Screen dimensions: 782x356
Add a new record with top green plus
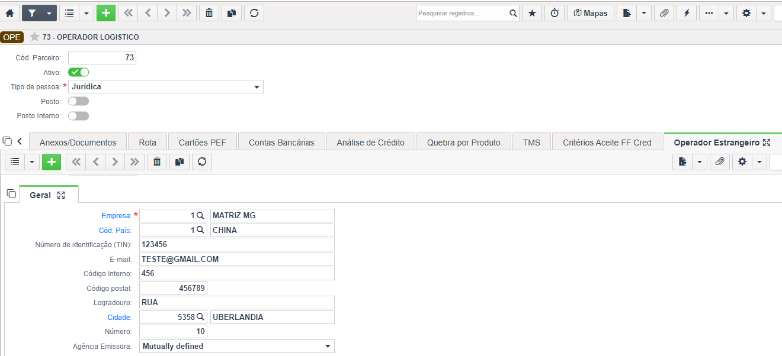(x=106, y=13)
